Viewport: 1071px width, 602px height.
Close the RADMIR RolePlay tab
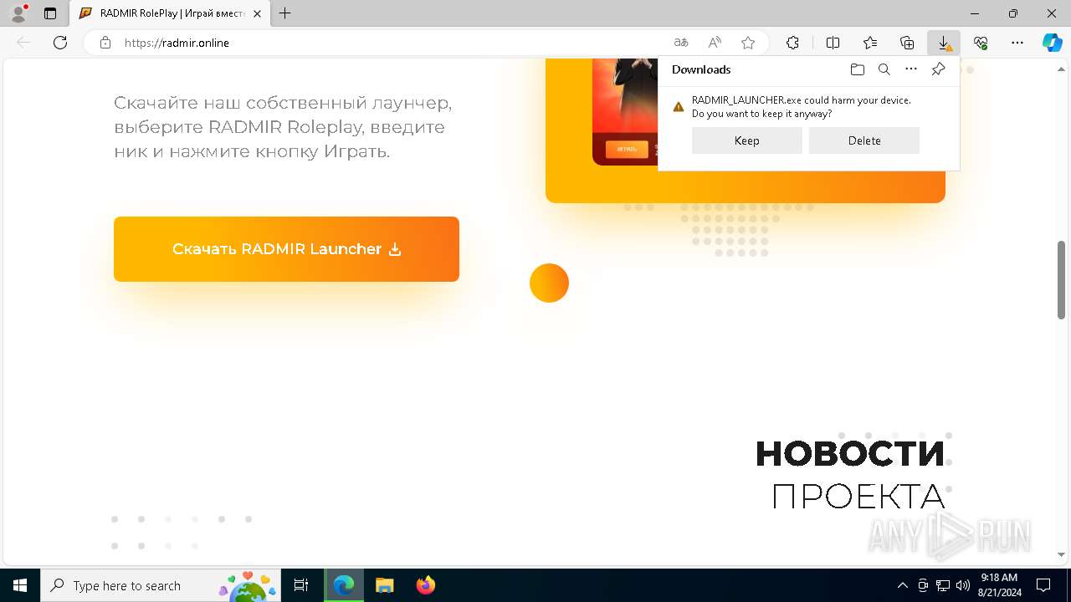(258, 13)
